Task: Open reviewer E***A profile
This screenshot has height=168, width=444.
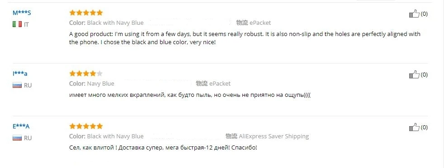Action: [x=21, y=126]
